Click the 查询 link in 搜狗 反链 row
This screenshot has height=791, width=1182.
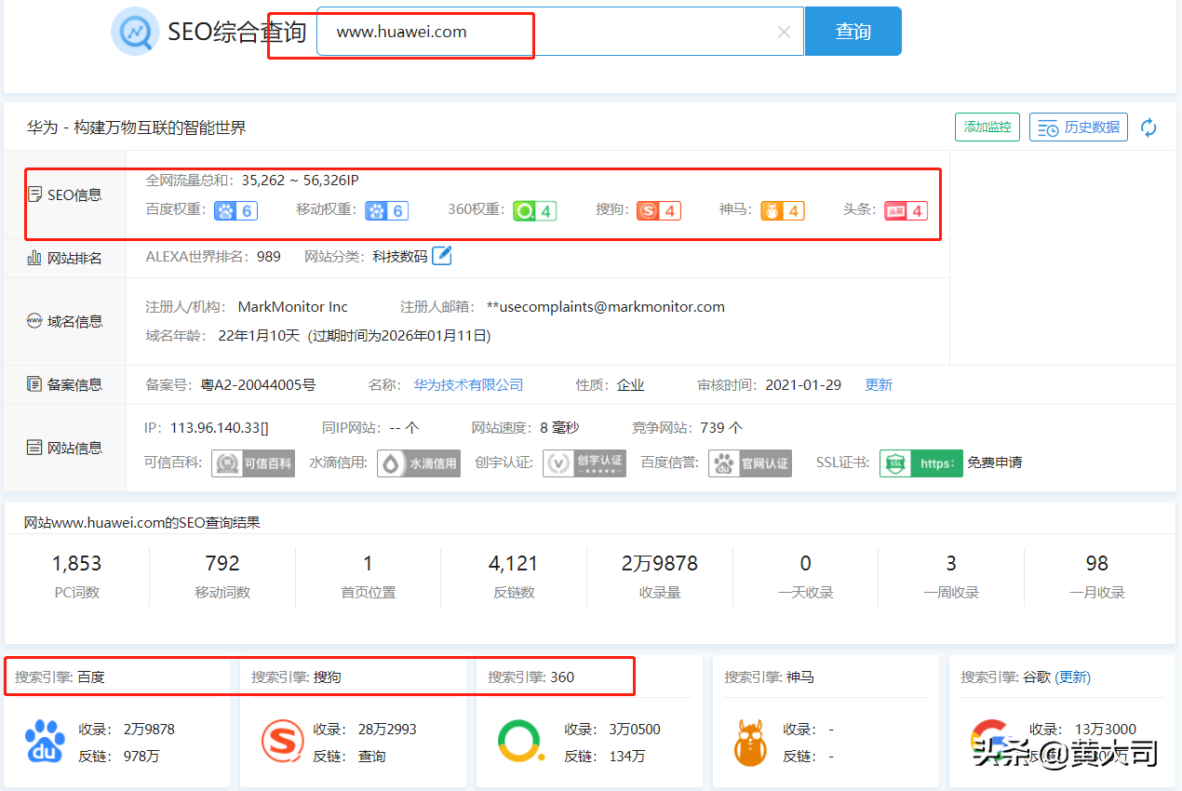372,757
